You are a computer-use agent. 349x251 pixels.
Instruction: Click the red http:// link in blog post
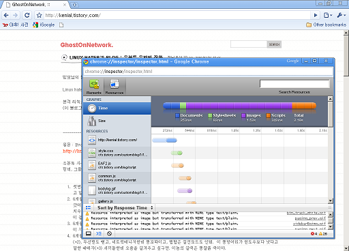(x=72, y=151)
